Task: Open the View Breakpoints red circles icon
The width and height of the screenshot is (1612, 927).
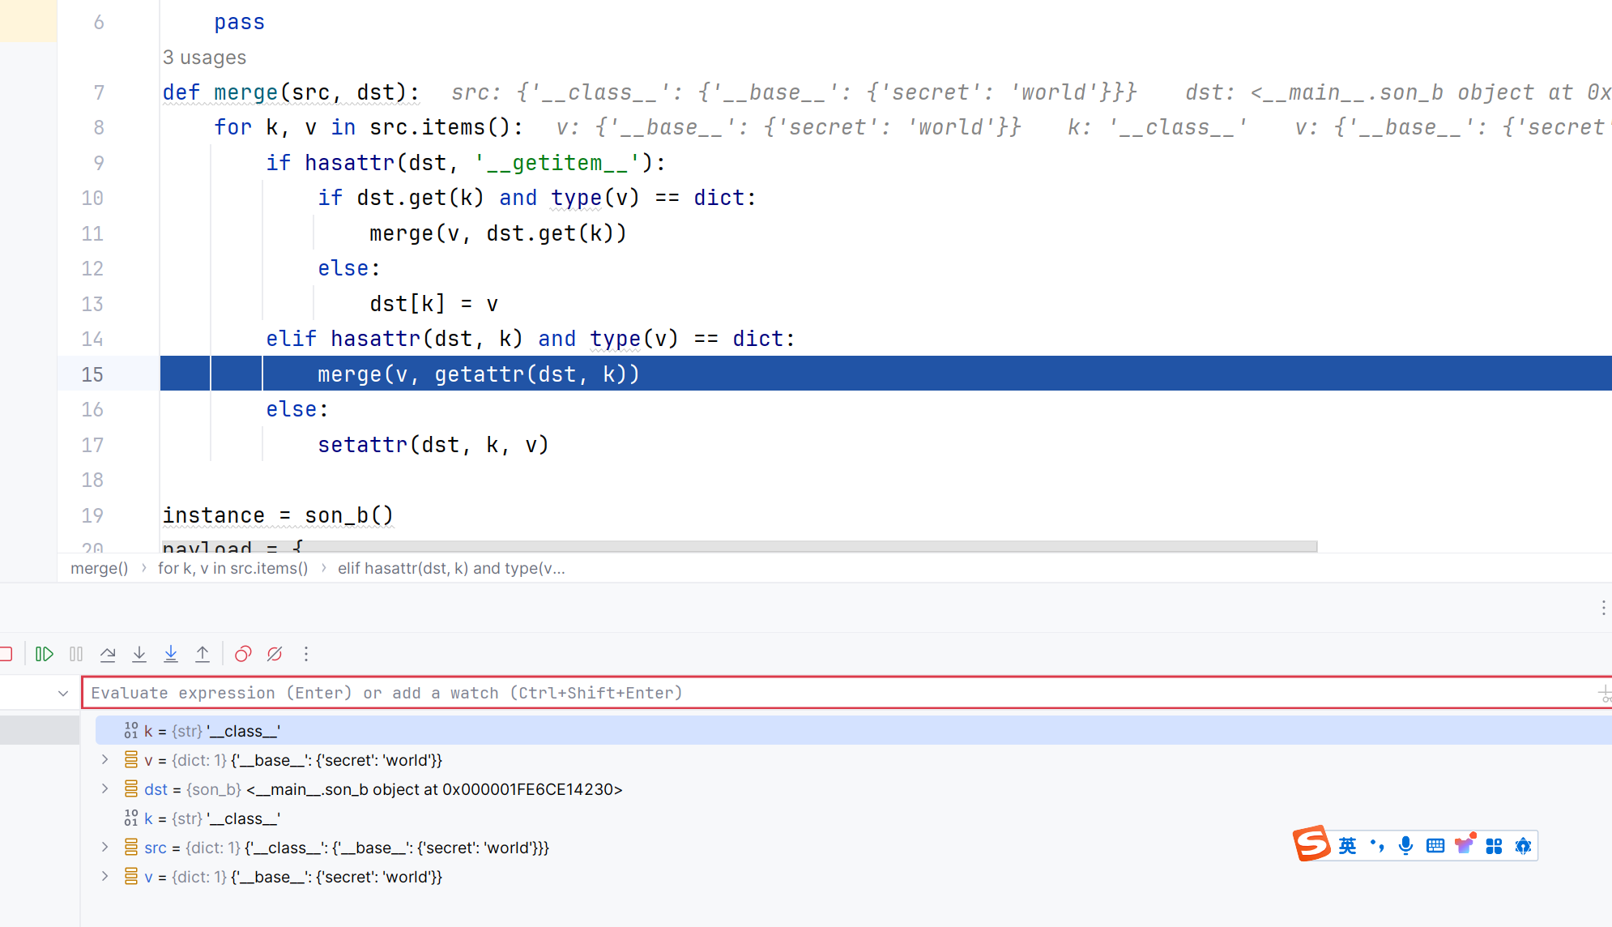Action: (x=243, y=654)
